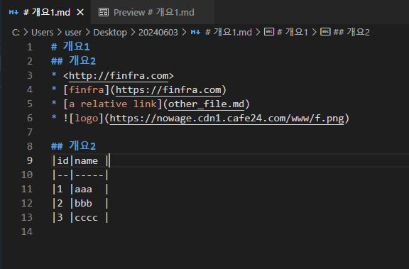Click the other_file.md link on line 5
The width and height of the screenshot is (409, 269).
click(207, 104)
